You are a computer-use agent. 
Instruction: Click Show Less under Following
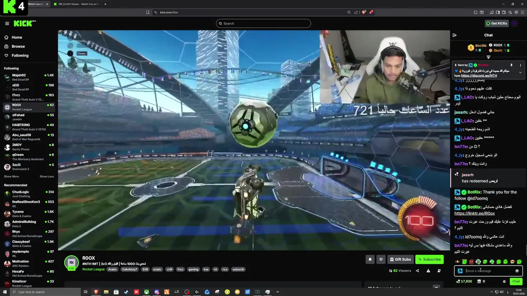(x=47, y=176)
